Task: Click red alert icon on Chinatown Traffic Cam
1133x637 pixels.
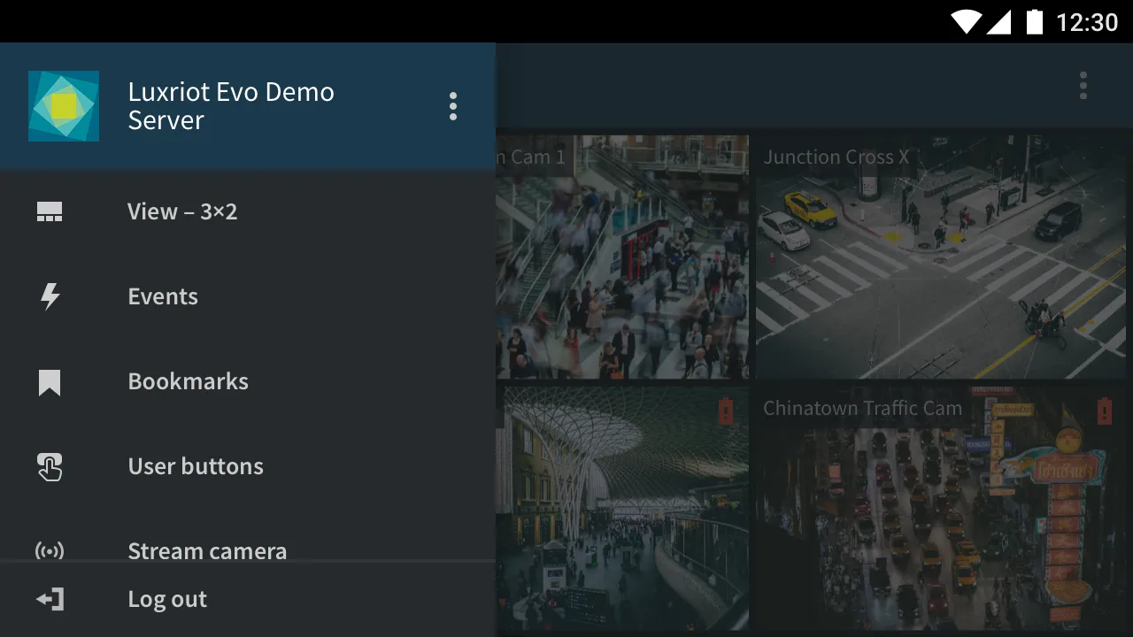Action: 1104,411
